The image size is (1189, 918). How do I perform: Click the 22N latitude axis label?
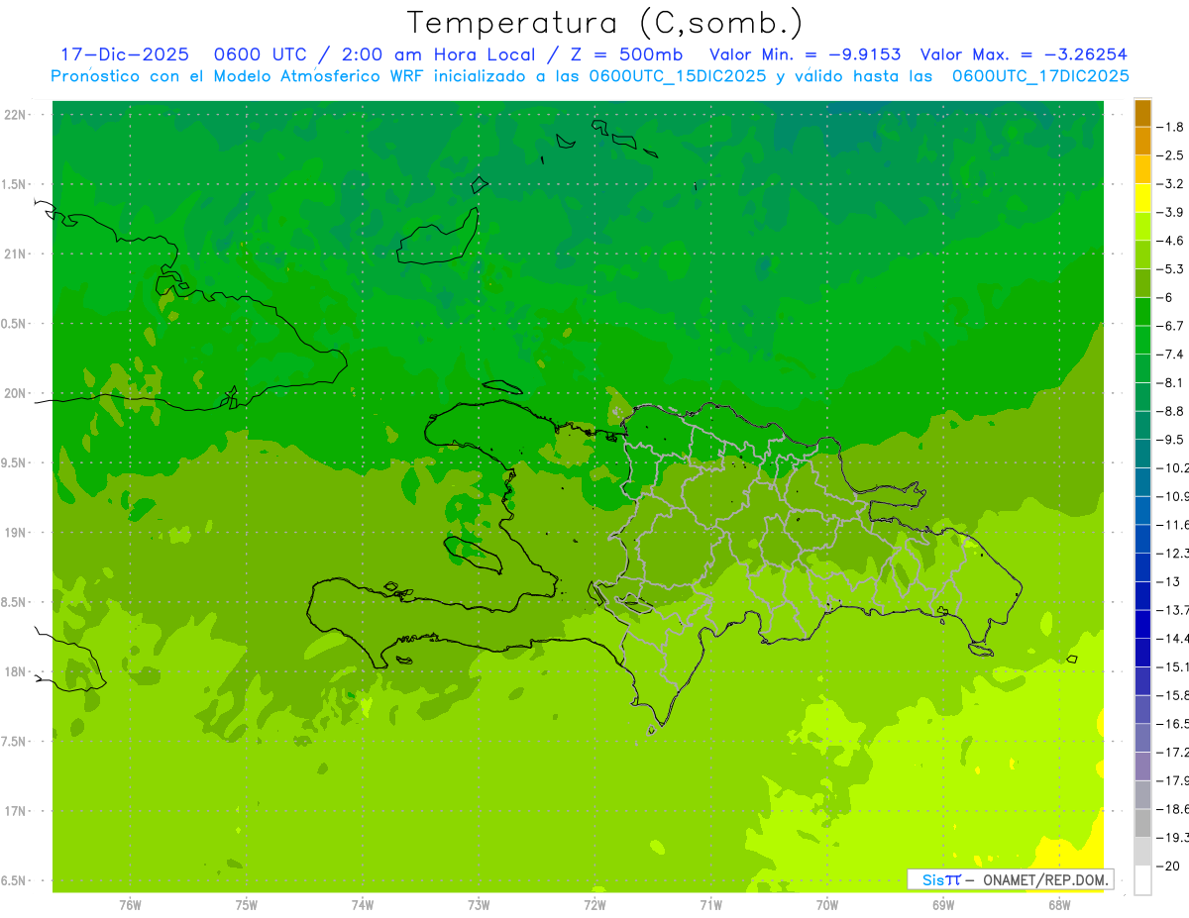click(x=16, y=114)
